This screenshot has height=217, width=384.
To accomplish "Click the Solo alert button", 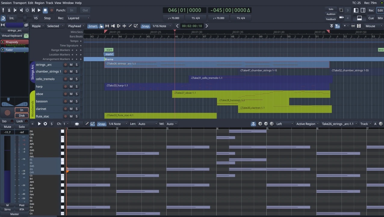I will click(x=331, y=9).
